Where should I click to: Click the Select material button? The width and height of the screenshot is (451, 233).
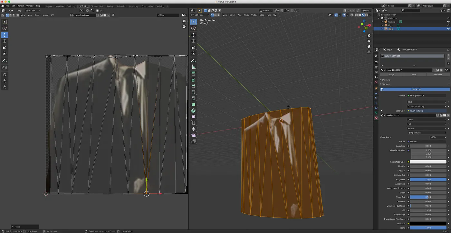415,75
